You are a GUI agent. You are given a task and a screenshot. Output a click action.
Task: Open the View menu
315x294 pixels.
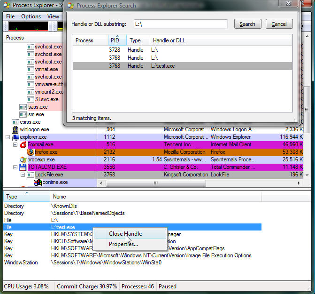click(53, 16)
